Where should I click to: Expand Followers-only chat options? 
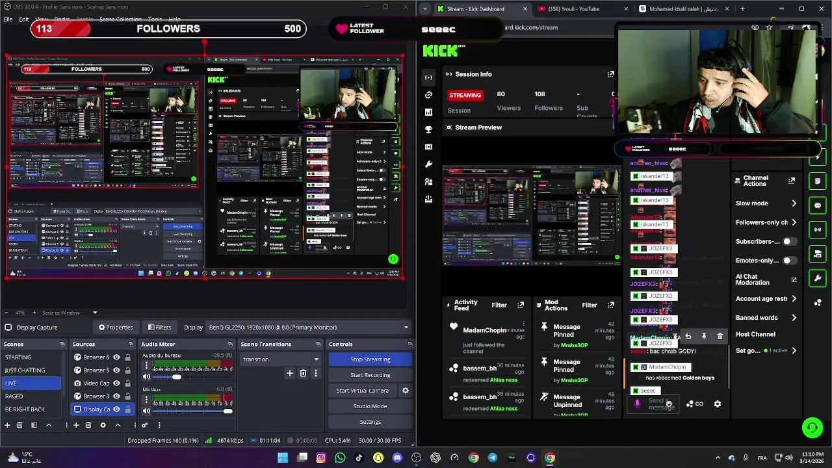(794, 222)
